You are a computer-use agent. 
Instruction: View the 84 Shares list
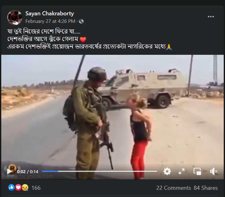(206, 188)
